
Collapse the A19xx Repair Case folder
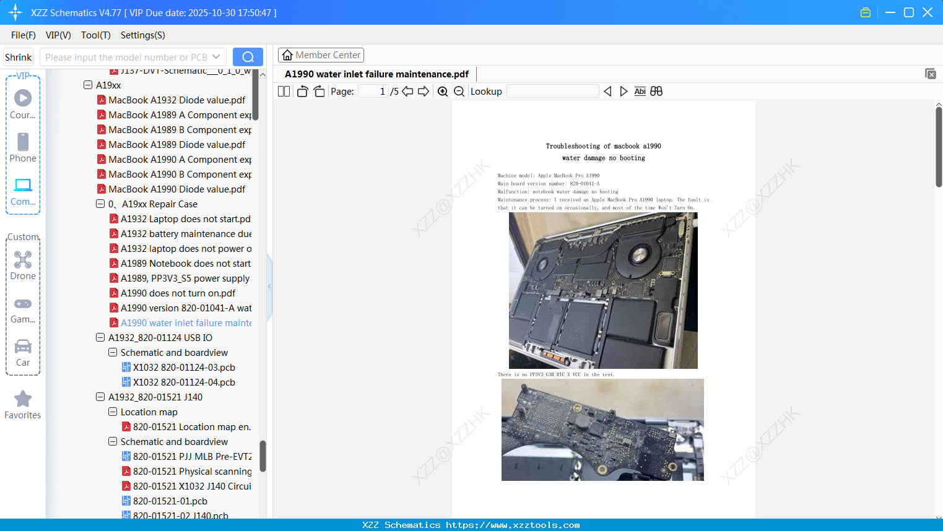coord(100,204)
